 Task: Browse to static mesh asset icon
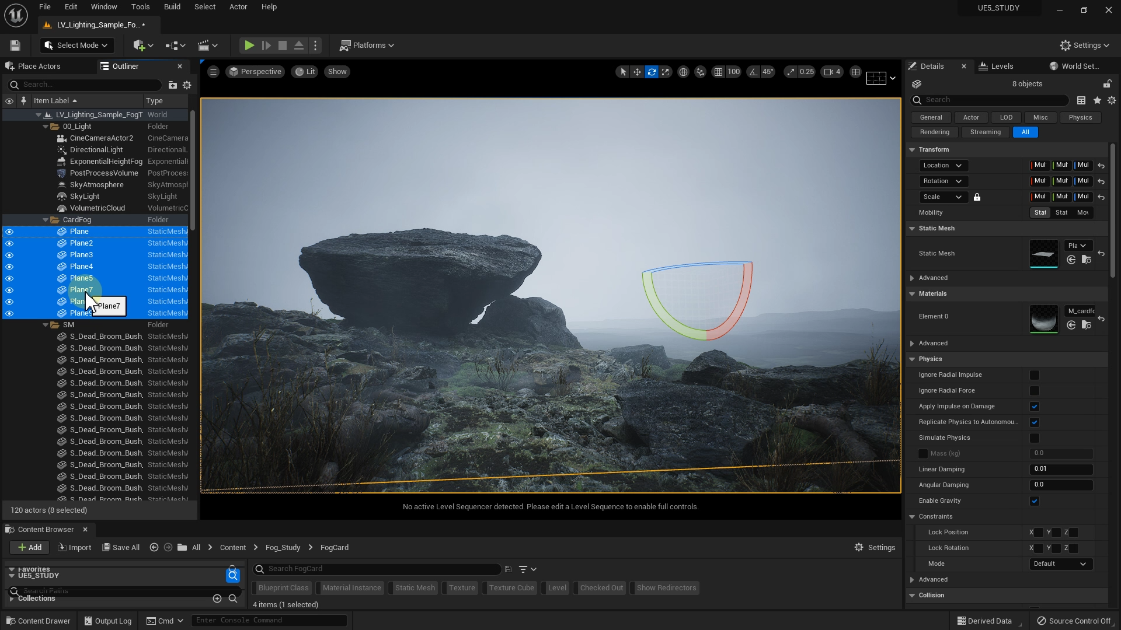coord(1086,260)
